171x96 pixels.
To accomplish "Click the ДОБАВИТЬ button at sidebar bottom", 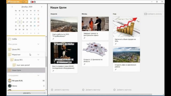I will coord(27,93).
